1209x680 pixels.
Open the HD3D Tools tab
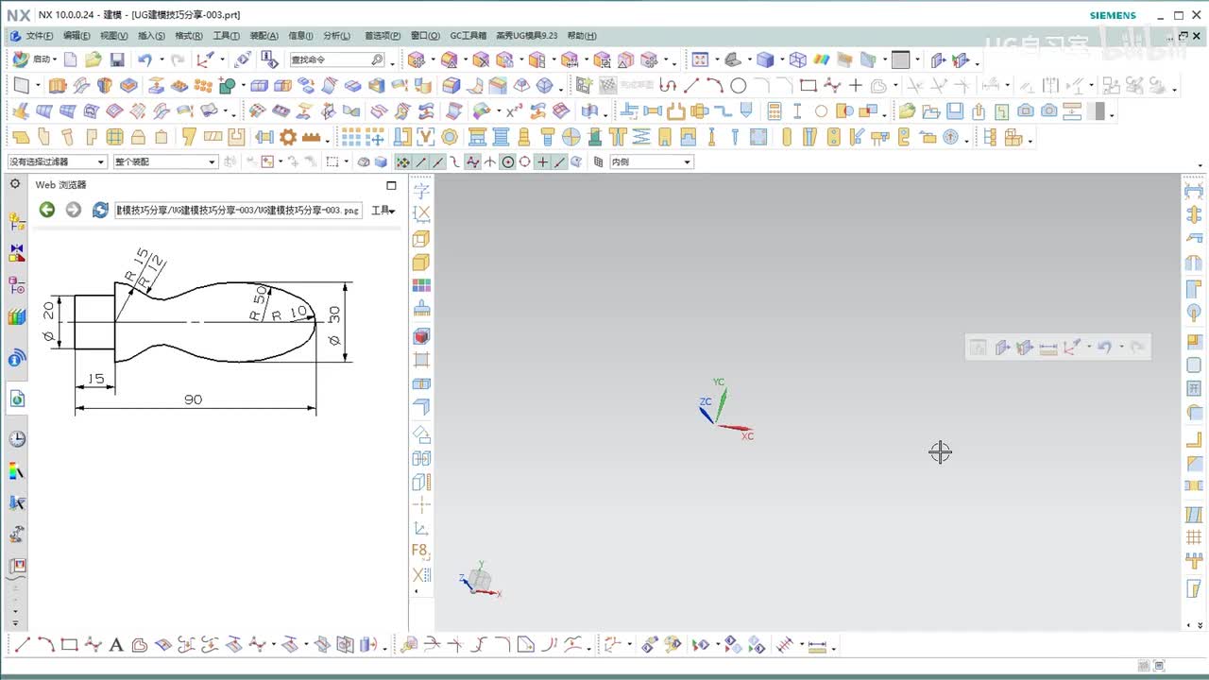pyautogui.click(x=16, y=358)
